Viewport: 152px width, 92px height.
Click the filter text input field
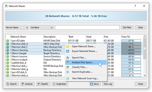click(87, 27)
